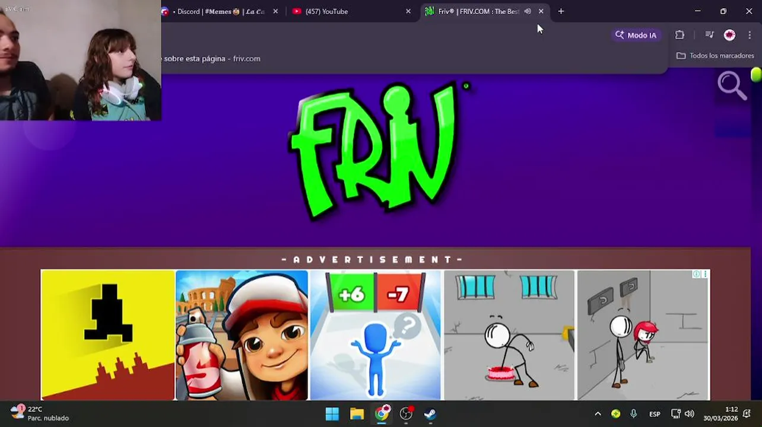The width and height of the screenshot is (762, 427).
Task: Open the notifications bell icon
Action: (747, 414)
